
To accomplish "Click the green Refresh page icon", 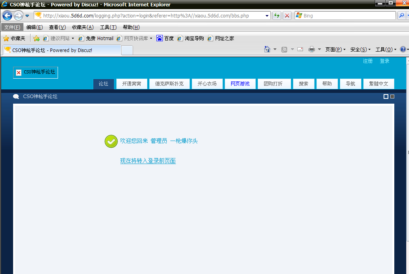I will [x=277, y=15].
